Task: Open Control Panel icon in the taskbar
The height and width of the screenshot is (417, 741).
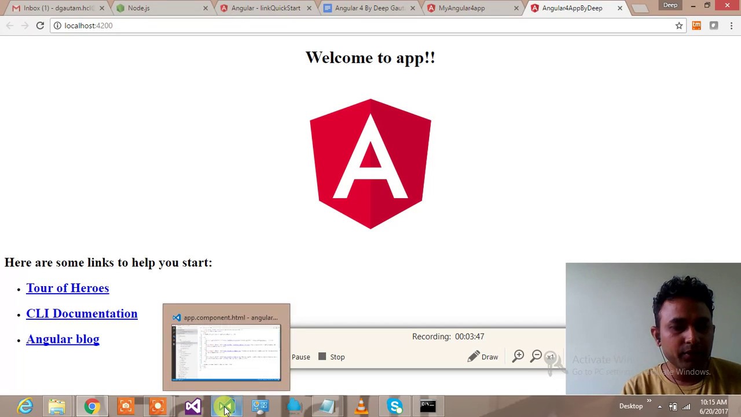Action: click(260, 407)
